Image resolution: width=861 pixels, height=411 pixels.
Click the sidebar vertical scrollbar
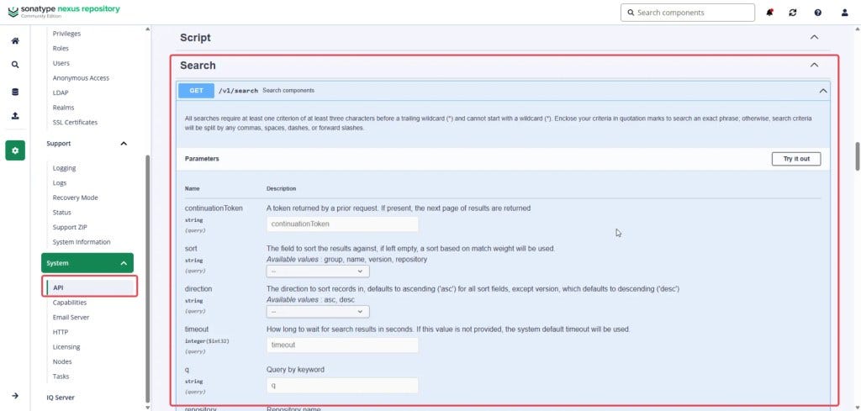[147, 279]
